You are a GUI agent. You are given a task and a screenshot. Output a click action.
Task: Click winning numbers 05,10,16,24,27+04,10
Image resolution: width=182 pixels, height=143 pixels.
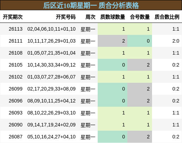pos(51,137)
